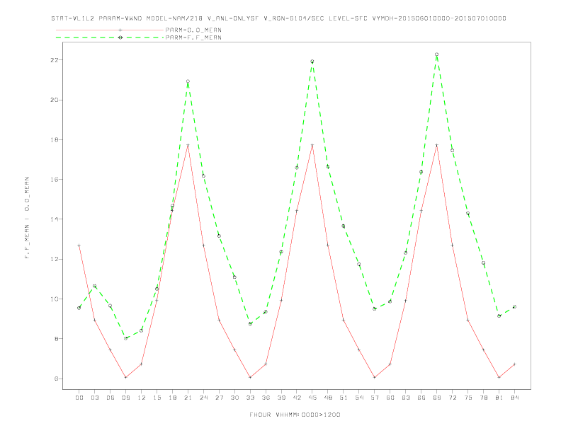Click the x-axis title FHOUR VHHMM=0000>1200
561x433 pixels.
click(x=295, y=415)
